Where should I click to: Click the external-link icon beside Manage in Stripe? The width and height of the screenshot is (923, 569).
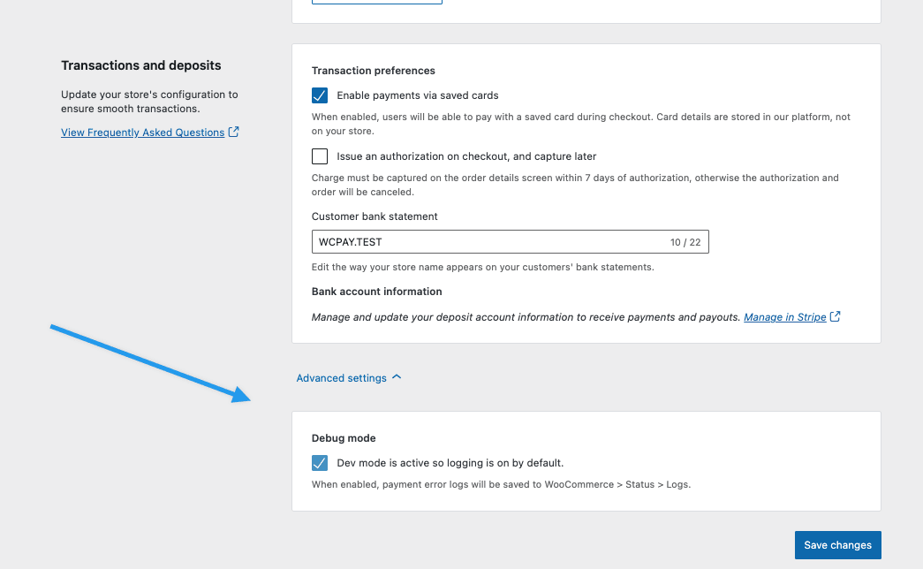coord(834,316)
